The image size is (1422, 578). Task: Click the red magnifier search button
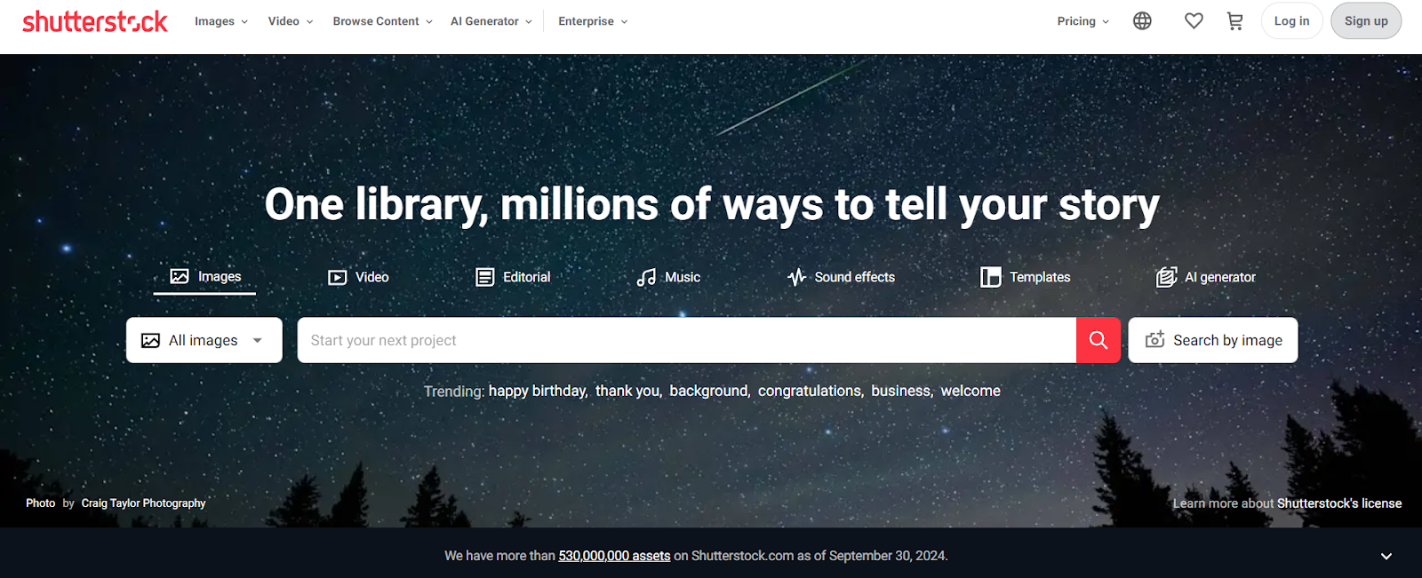pyautogui.click(x=1098, y=340)
